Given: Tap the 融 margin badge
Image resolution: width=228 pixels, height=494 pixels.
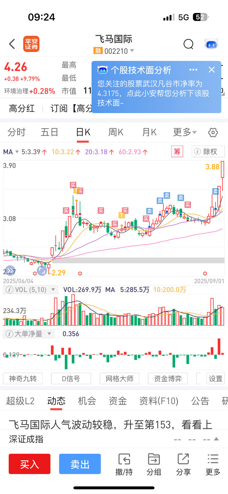Looking at the screenshot, I should [x=98, y=51].
